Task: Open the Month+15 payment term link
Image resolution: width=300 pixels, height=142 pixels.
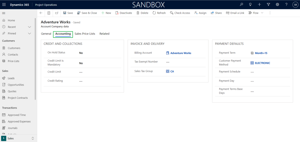Action: [x=261, y=53]
